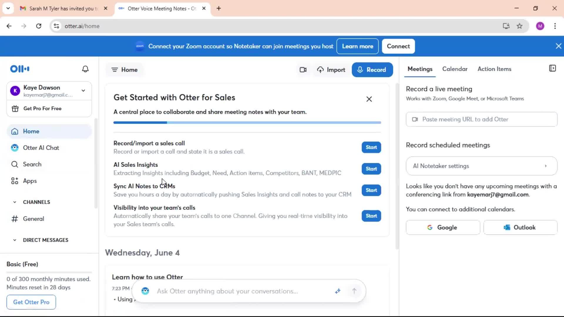Click the monthly minutes usage bar
The image size is (564, 317).
49,272
